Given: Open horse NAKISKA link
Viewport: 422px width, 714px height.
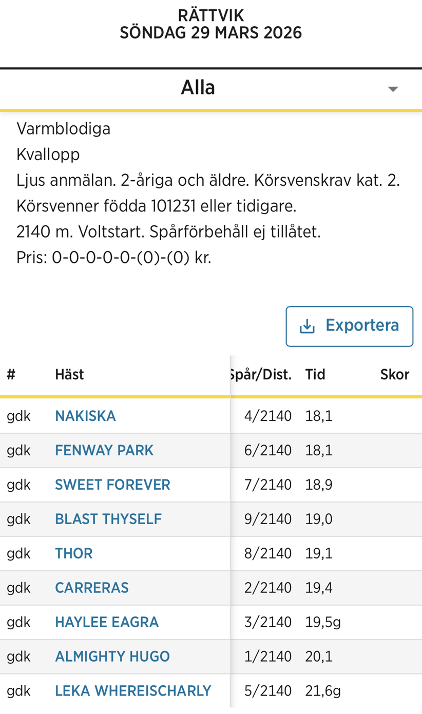Looking at the screenshot, I should (85, 416).
